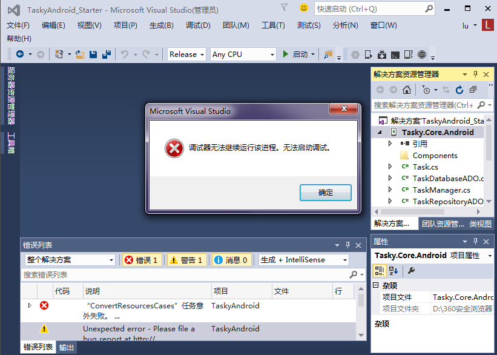Open the entire solution scope dropdown
The height and width of the screenshot is (355, 497).
coord(70,260)
